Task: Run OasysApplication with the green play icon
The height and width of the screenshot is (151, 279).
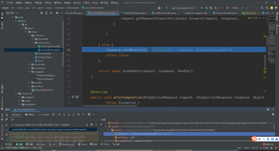Action: tap(202, 8)
